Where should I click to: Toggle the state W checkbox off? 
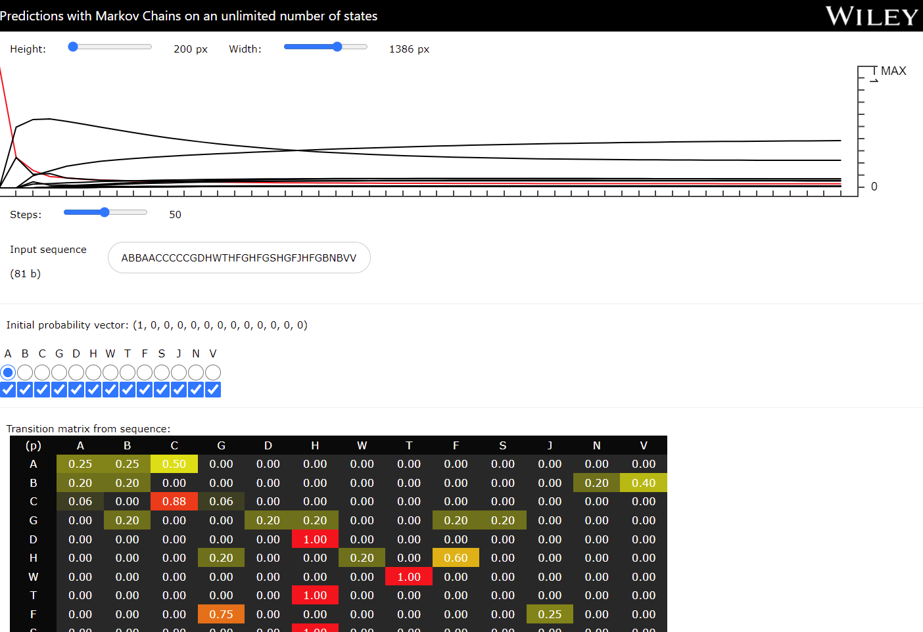(110, 390)
